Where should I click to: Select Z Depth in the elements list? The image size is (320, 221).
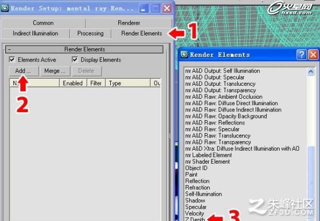tap(195, 219)
